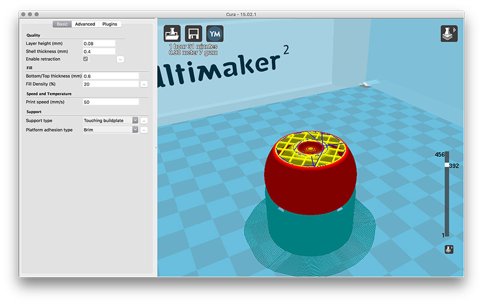Open Fill Density settings ellipsis button
The height and width of the screenshot is (304, 483).
[144, 84]
